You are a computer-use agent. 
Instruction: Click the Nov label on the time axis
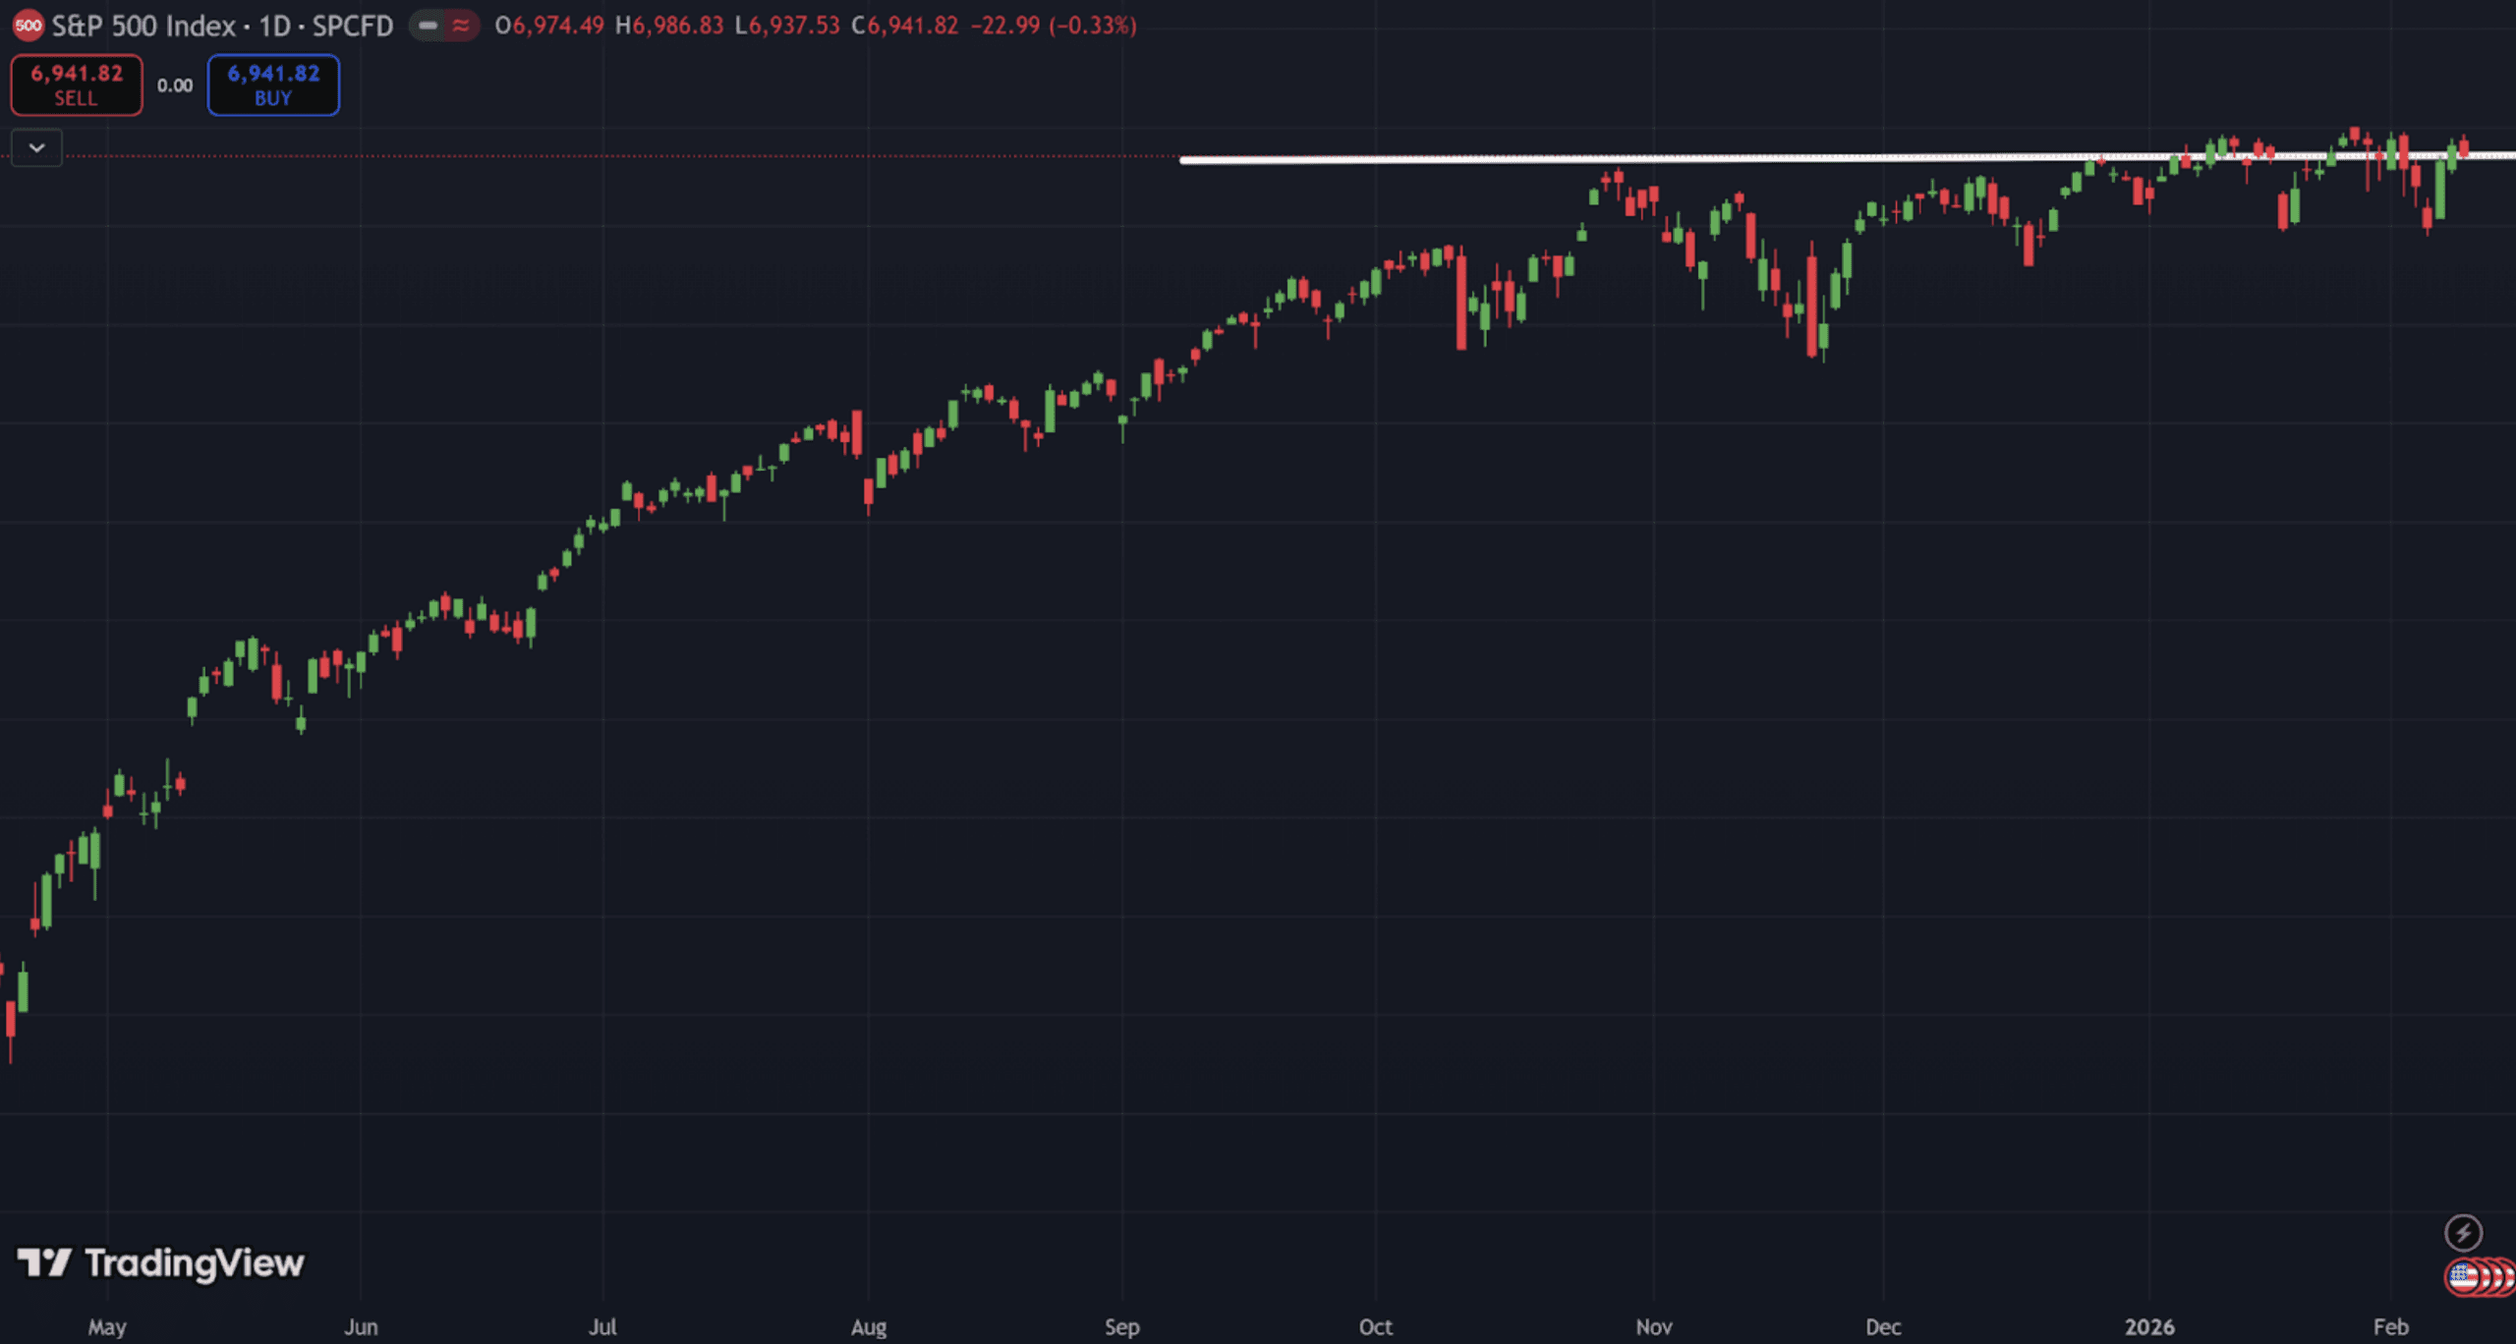(1653, 1326)
